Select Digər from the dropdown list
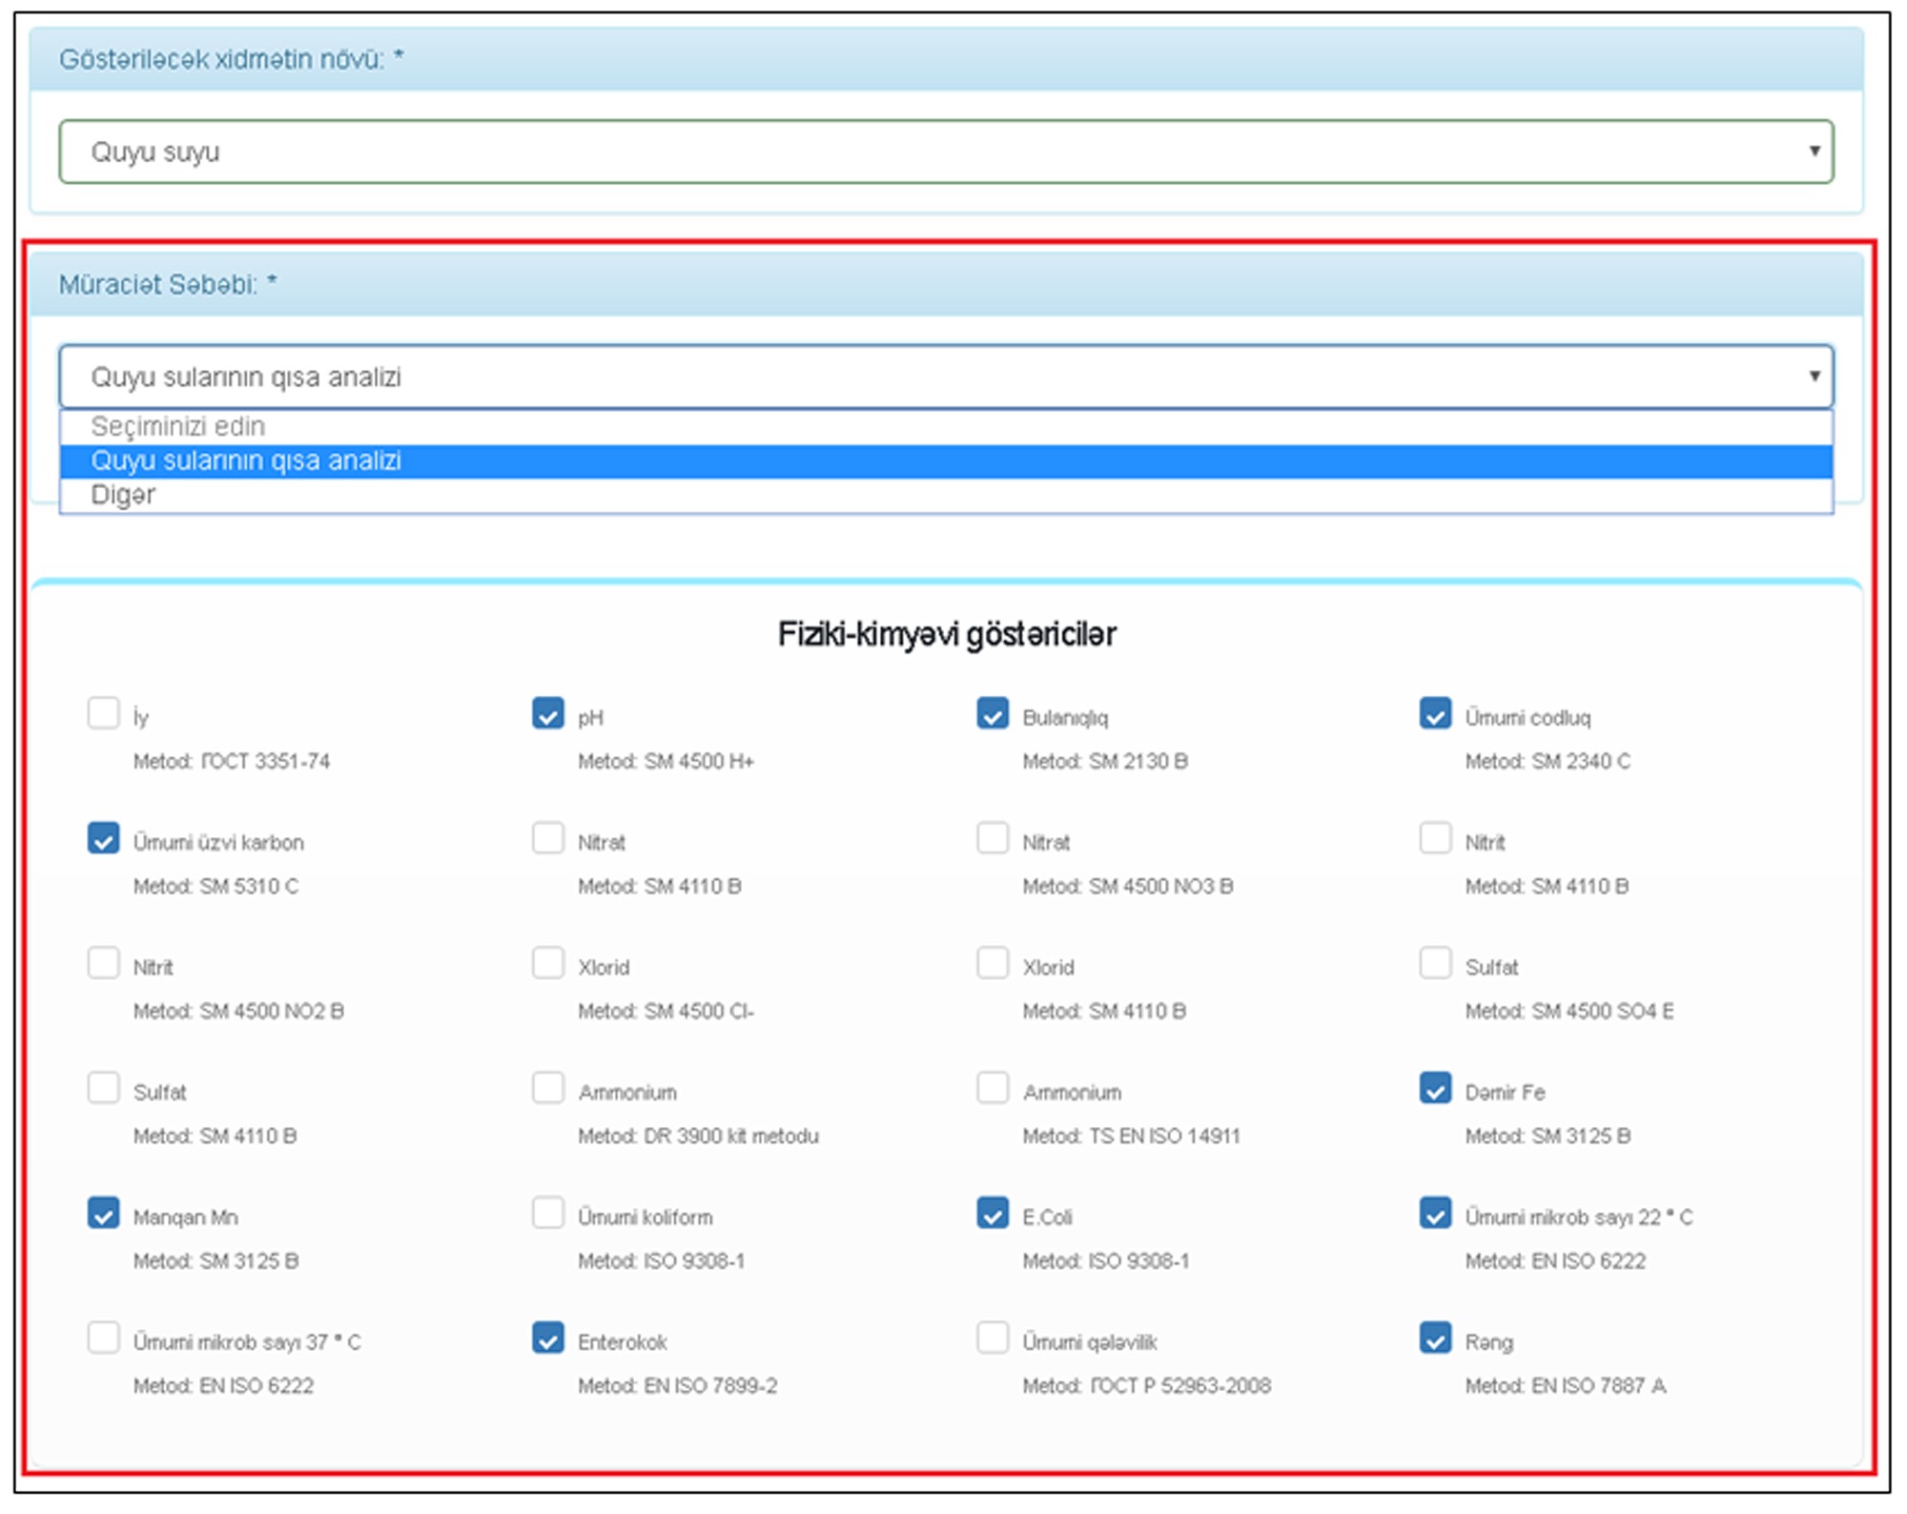The width and height of the screenshot is (1907, 1514). click(124, 496)
